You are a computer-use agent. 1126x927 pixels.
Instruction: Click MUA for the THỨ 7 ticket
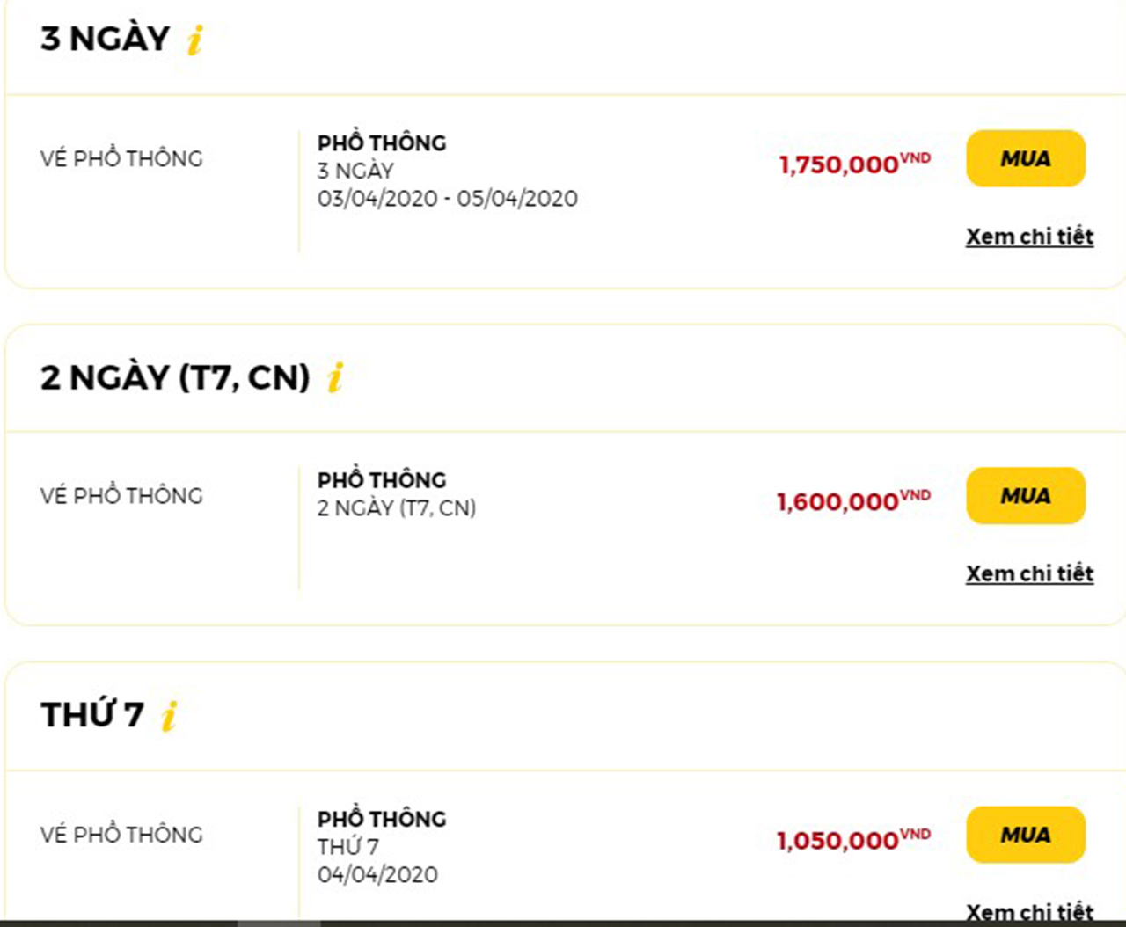1025,834
